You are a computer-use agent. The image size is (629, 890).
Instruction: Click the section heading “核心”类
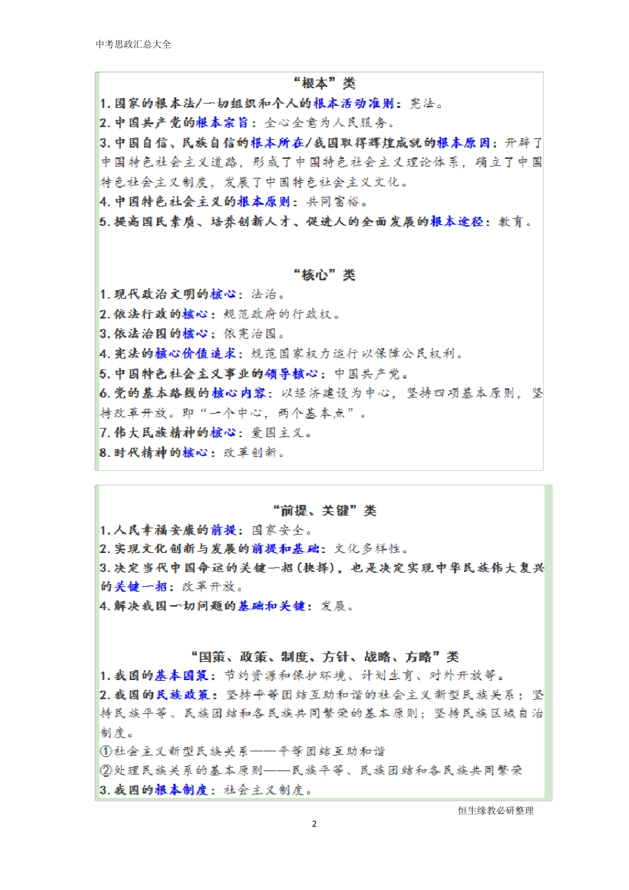[x=324, y=275]
